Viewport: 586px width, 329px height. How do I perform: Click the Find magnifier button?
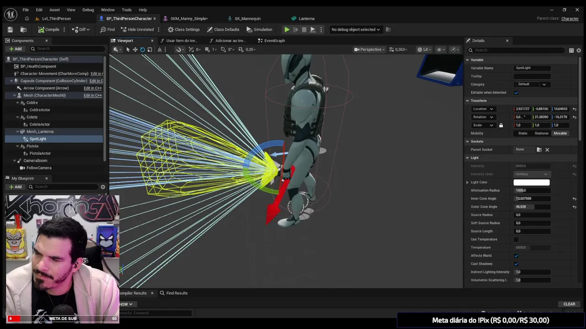pos(107,29)
